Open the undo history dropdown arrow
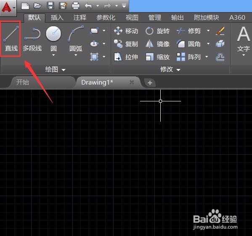 [98, 6]
